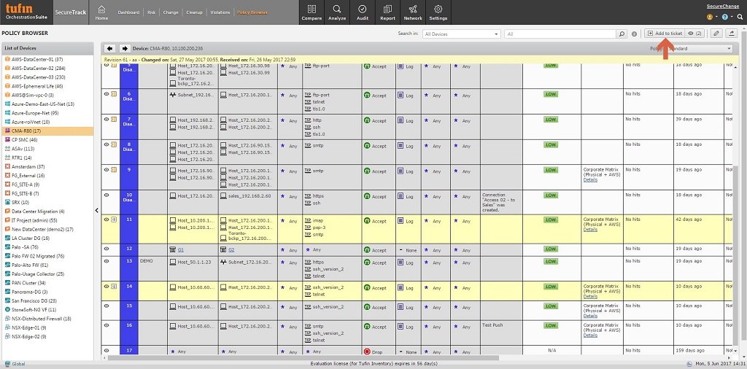Go to the Home page icon
The width and height of the screenshot is (747, 369).
101,12
